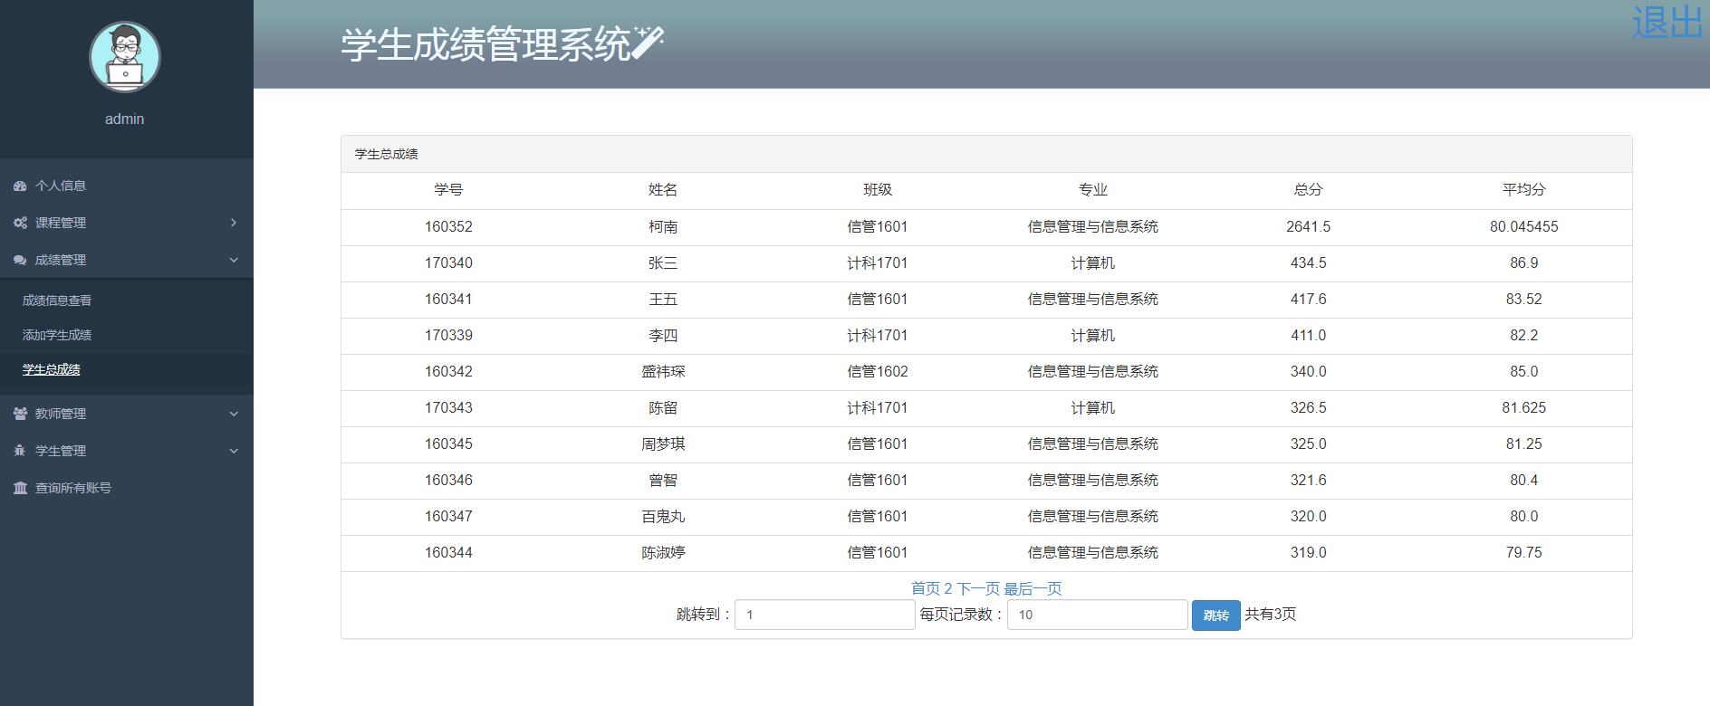Select total score 321.6 cell
Viewport: 1710px width, 706px height.
click(x=1309, y=481)
